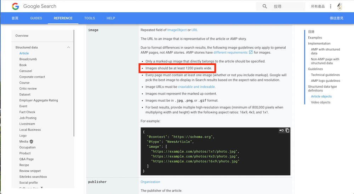Select the HELP tab
The width and height of the screenshot is (354, 194).
[x=111, y=18]
